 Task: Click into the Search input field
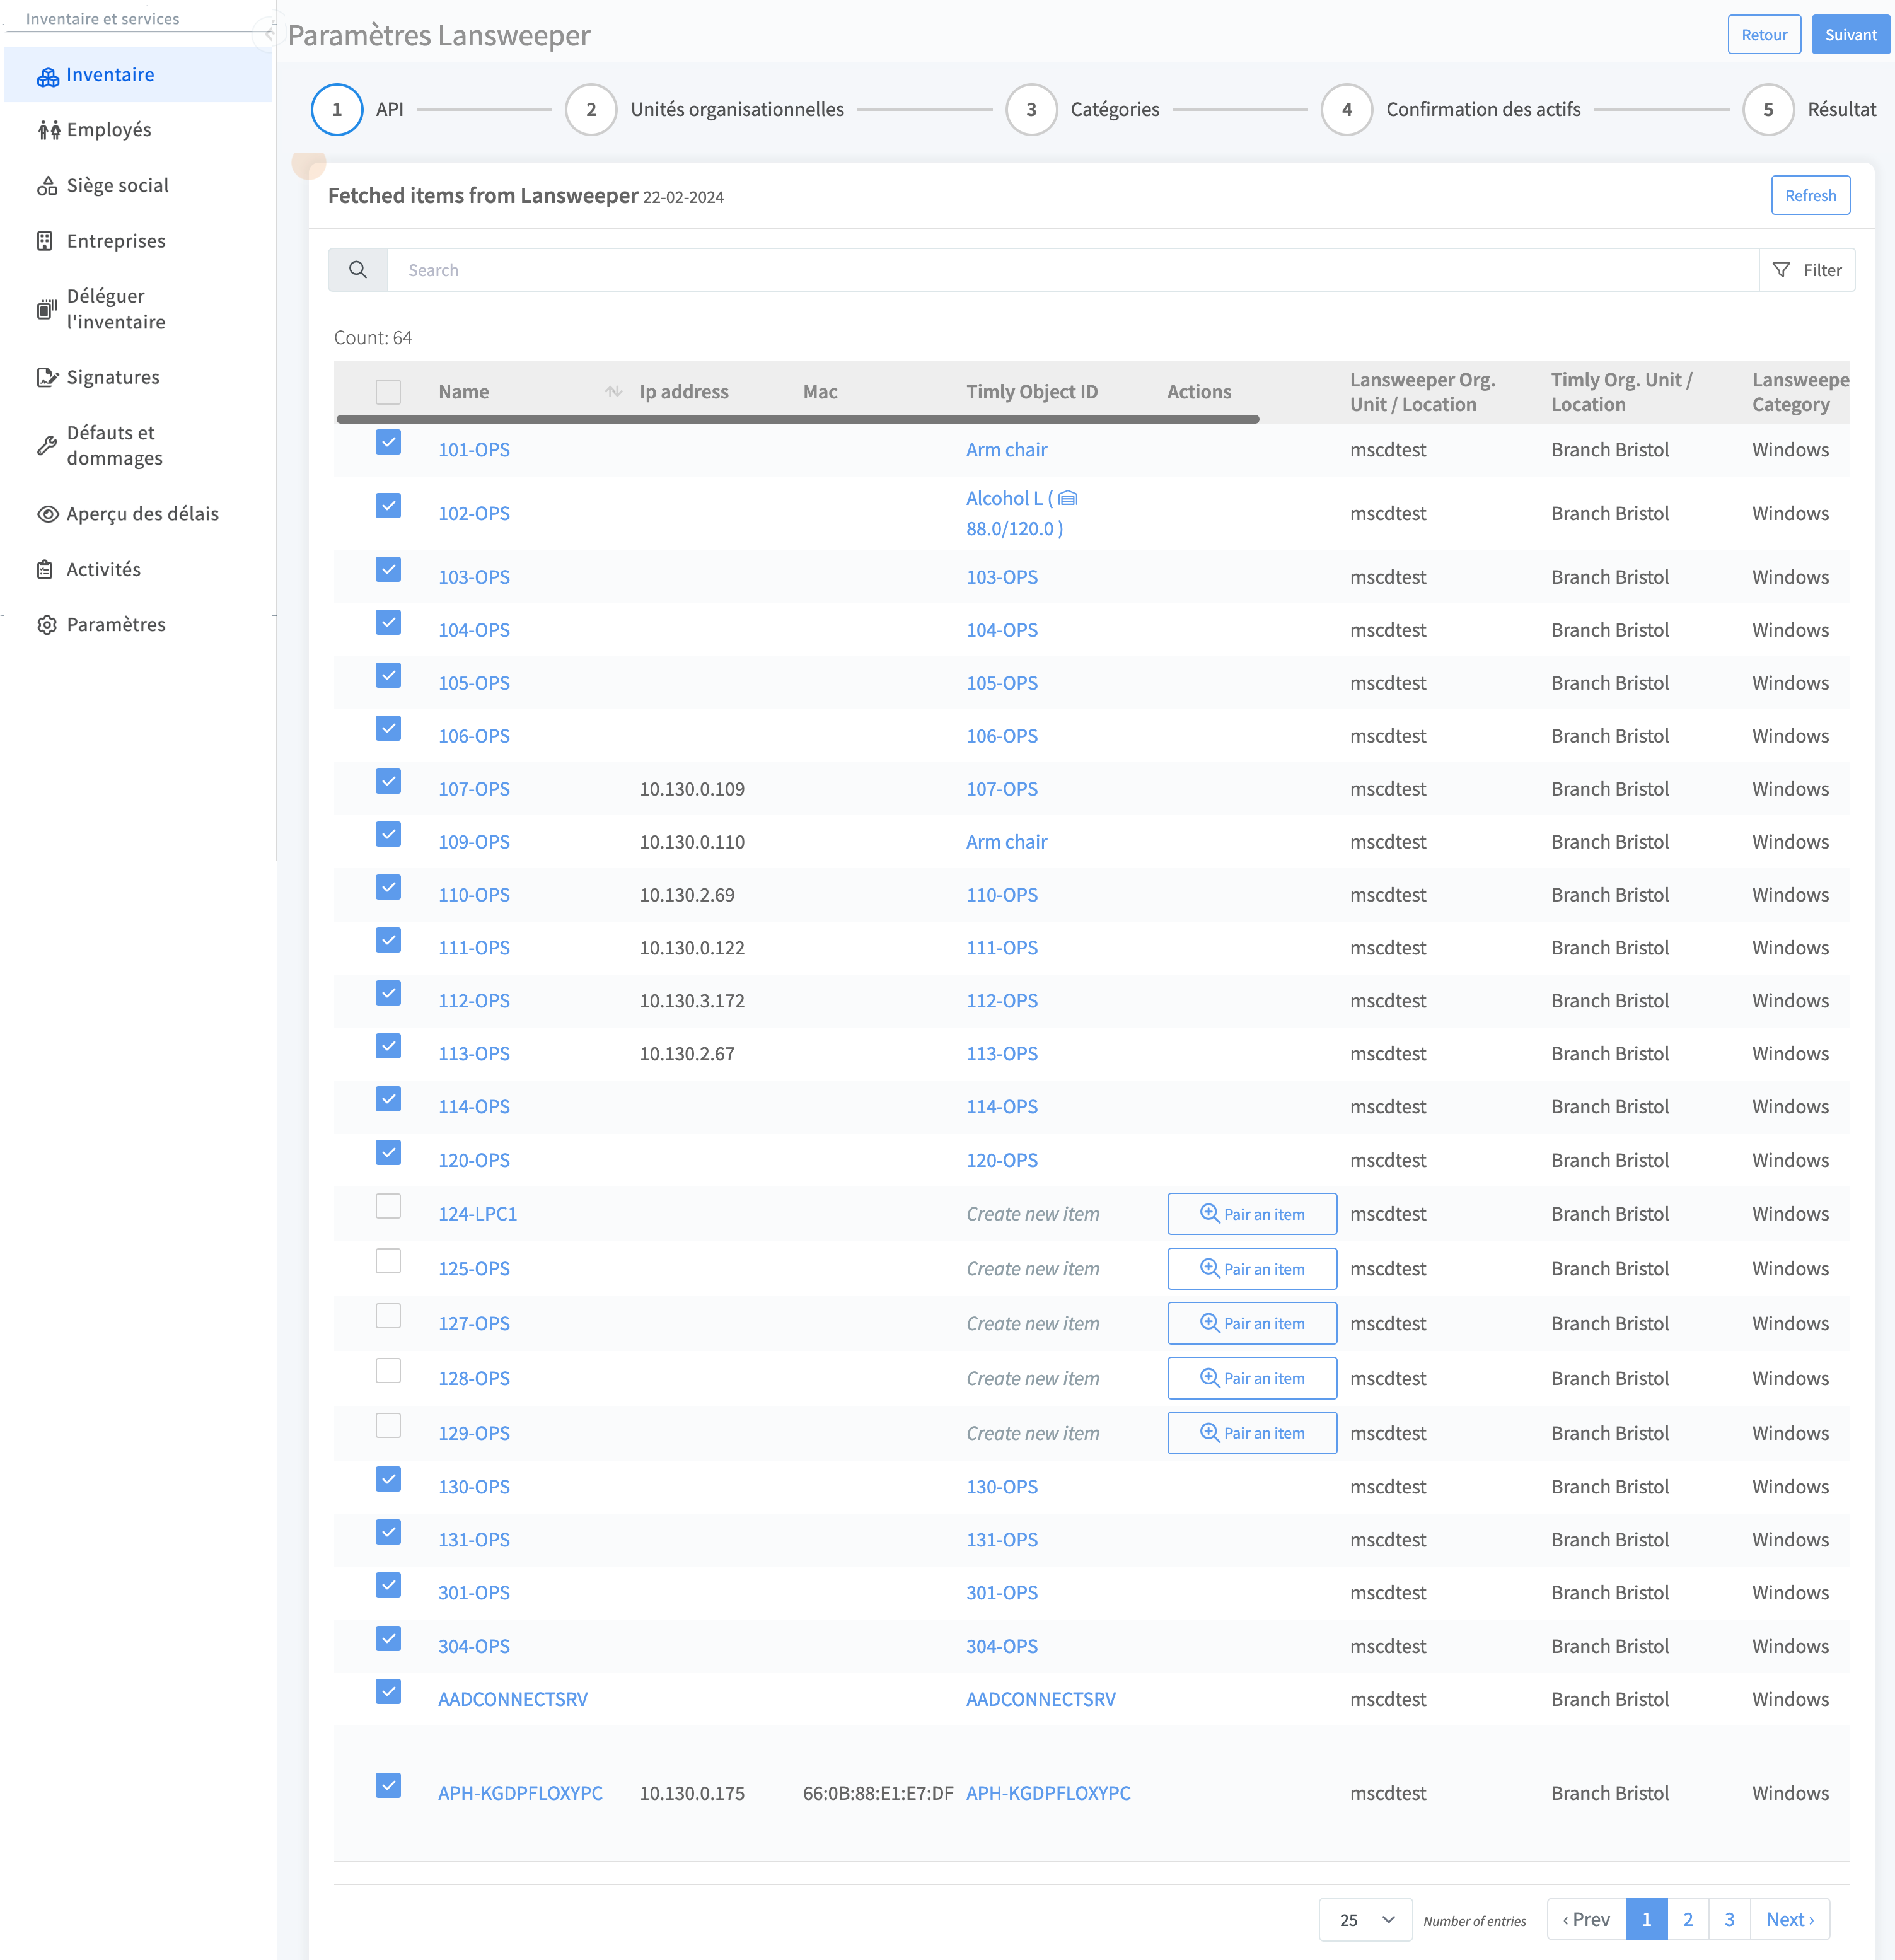[x=1073, y=270]
